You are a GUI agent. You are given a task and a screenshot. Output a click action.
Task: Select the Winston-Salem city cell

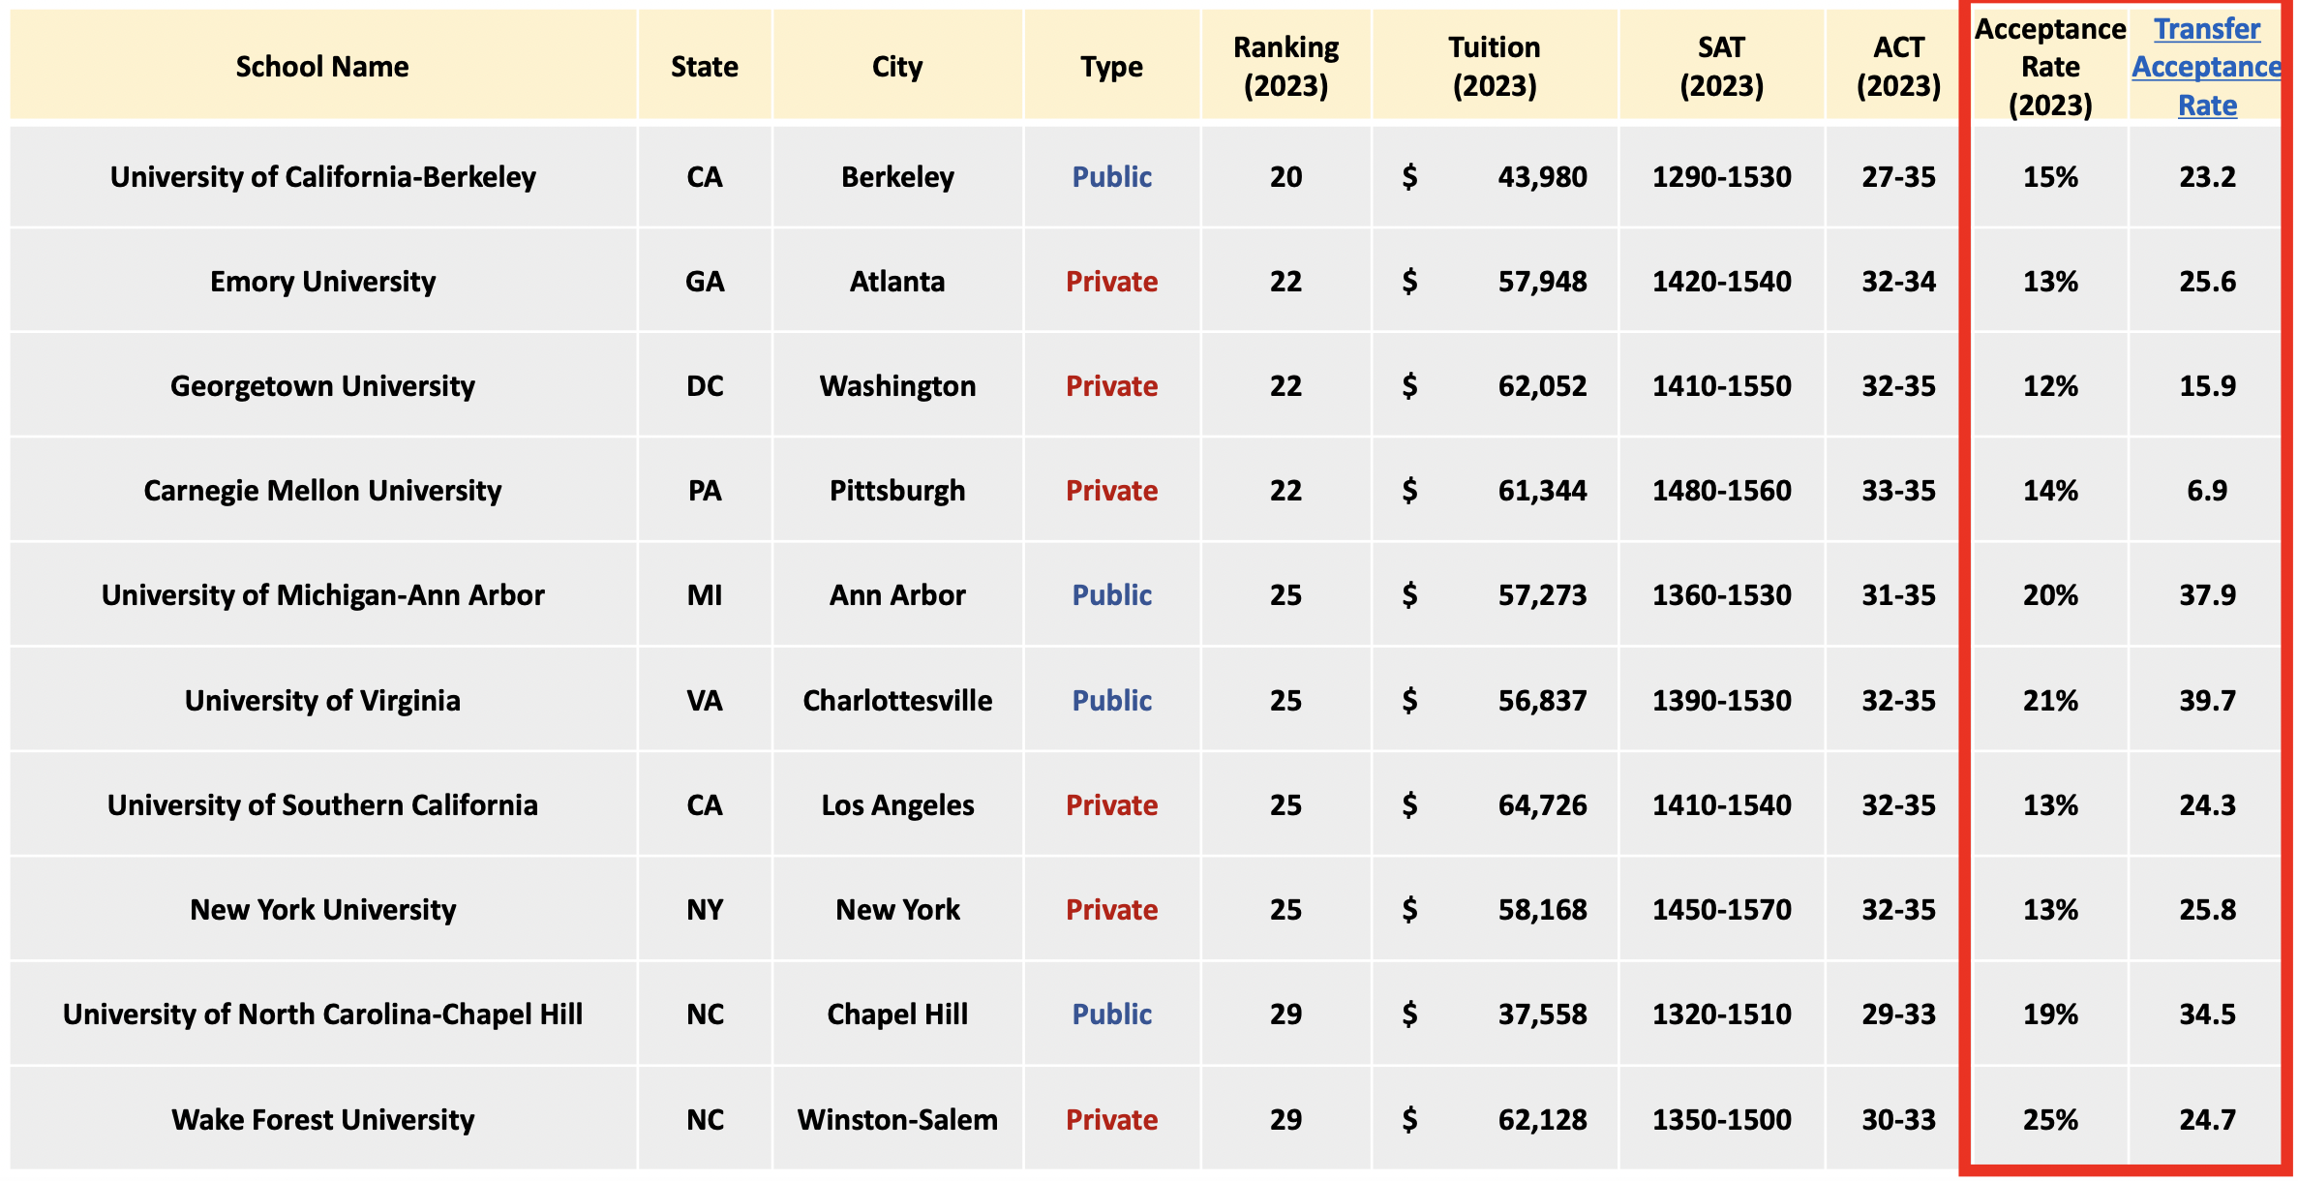point(897,1120)
